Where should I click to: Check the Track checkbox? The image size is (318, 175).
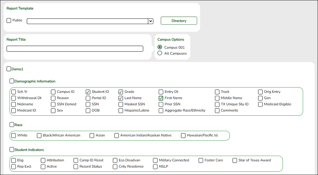[x=217, y=92]
